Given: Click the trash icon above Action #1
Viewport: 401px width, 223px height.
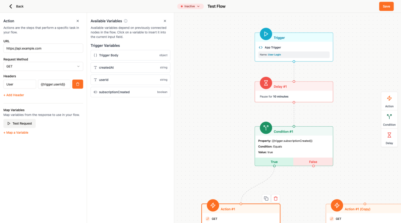Looking at the screenshot, I should coord(276,198).
